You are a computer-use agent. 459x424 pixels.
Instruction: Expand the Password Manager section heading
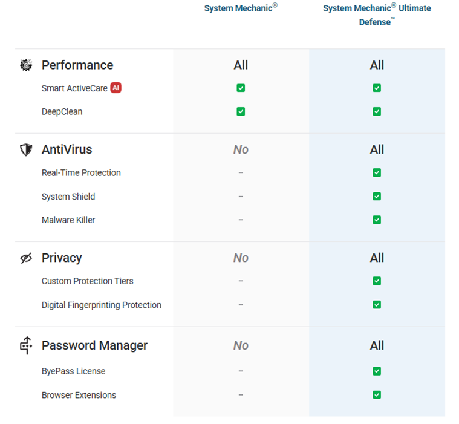(94, 345)
